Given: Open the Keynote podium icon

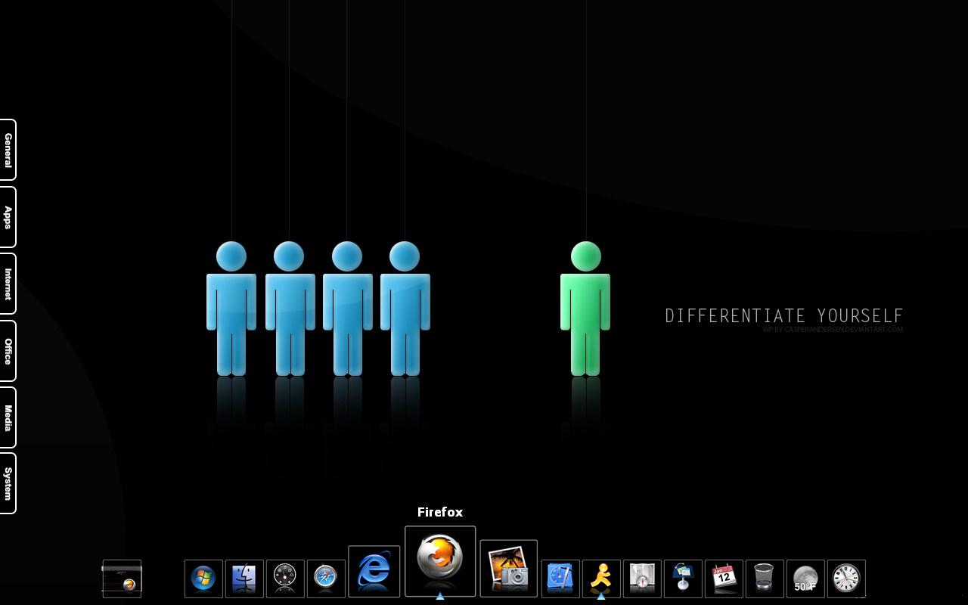Looking at the screenshot, I should (683, 579).
